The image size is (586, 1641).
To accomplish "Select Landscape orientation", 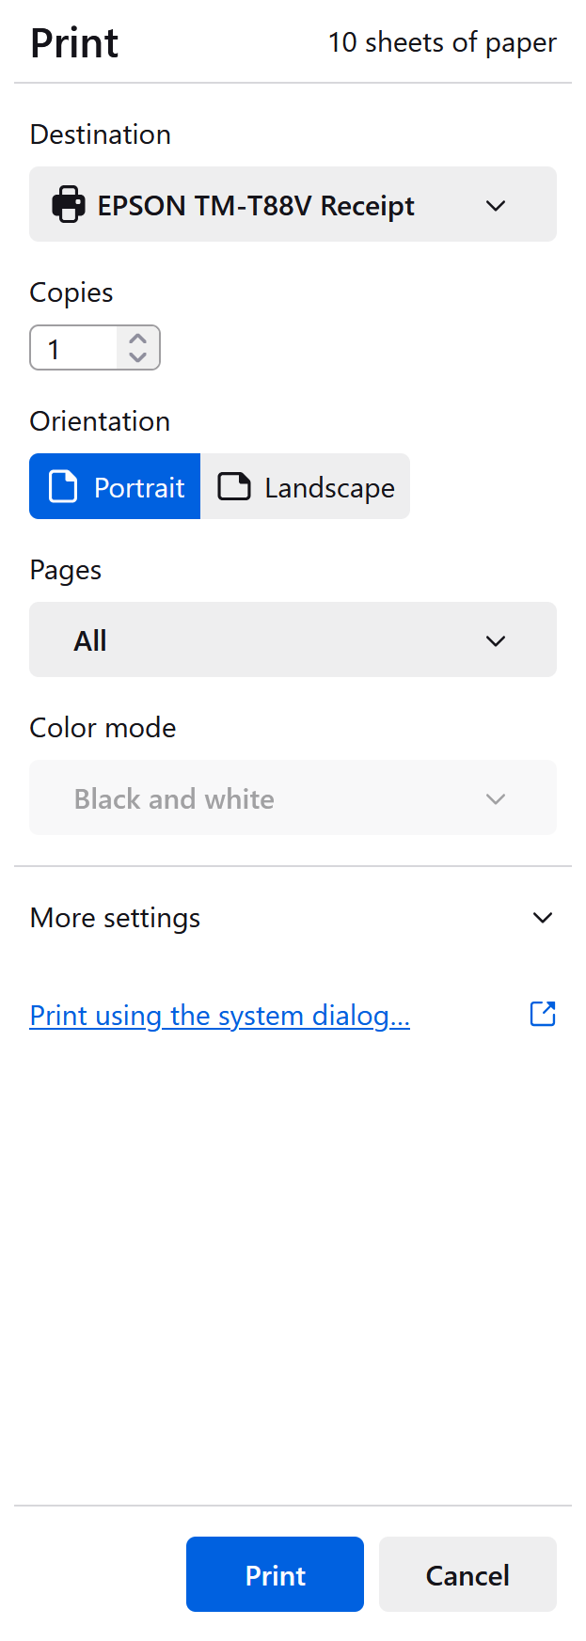I will pos(305,486).
